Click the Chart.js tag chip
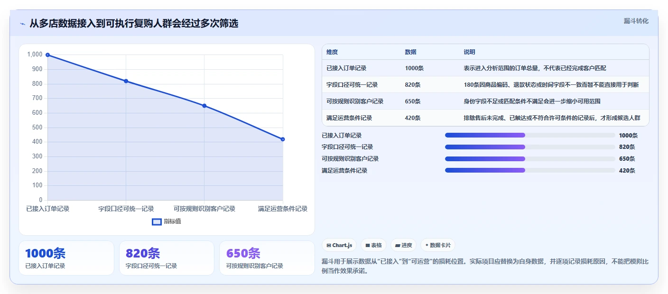The image size is (668, 294). (x=339, y=245)
